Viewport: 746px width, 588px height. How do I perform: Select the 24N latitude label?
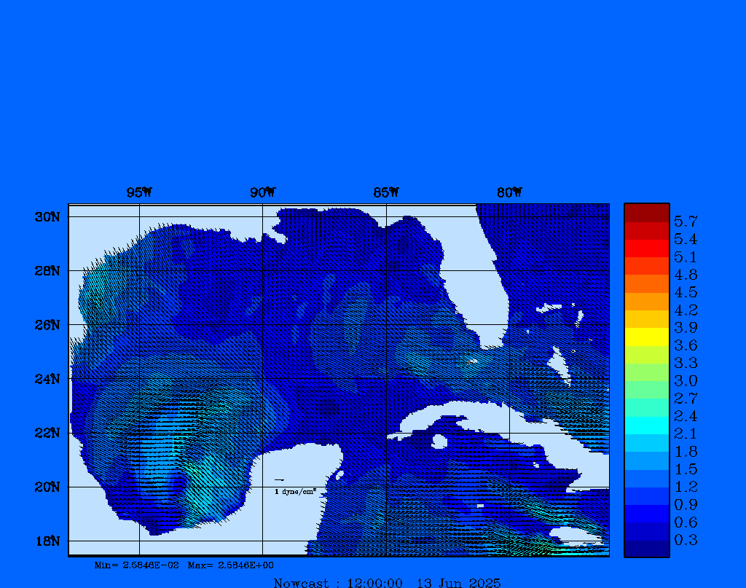47,379
